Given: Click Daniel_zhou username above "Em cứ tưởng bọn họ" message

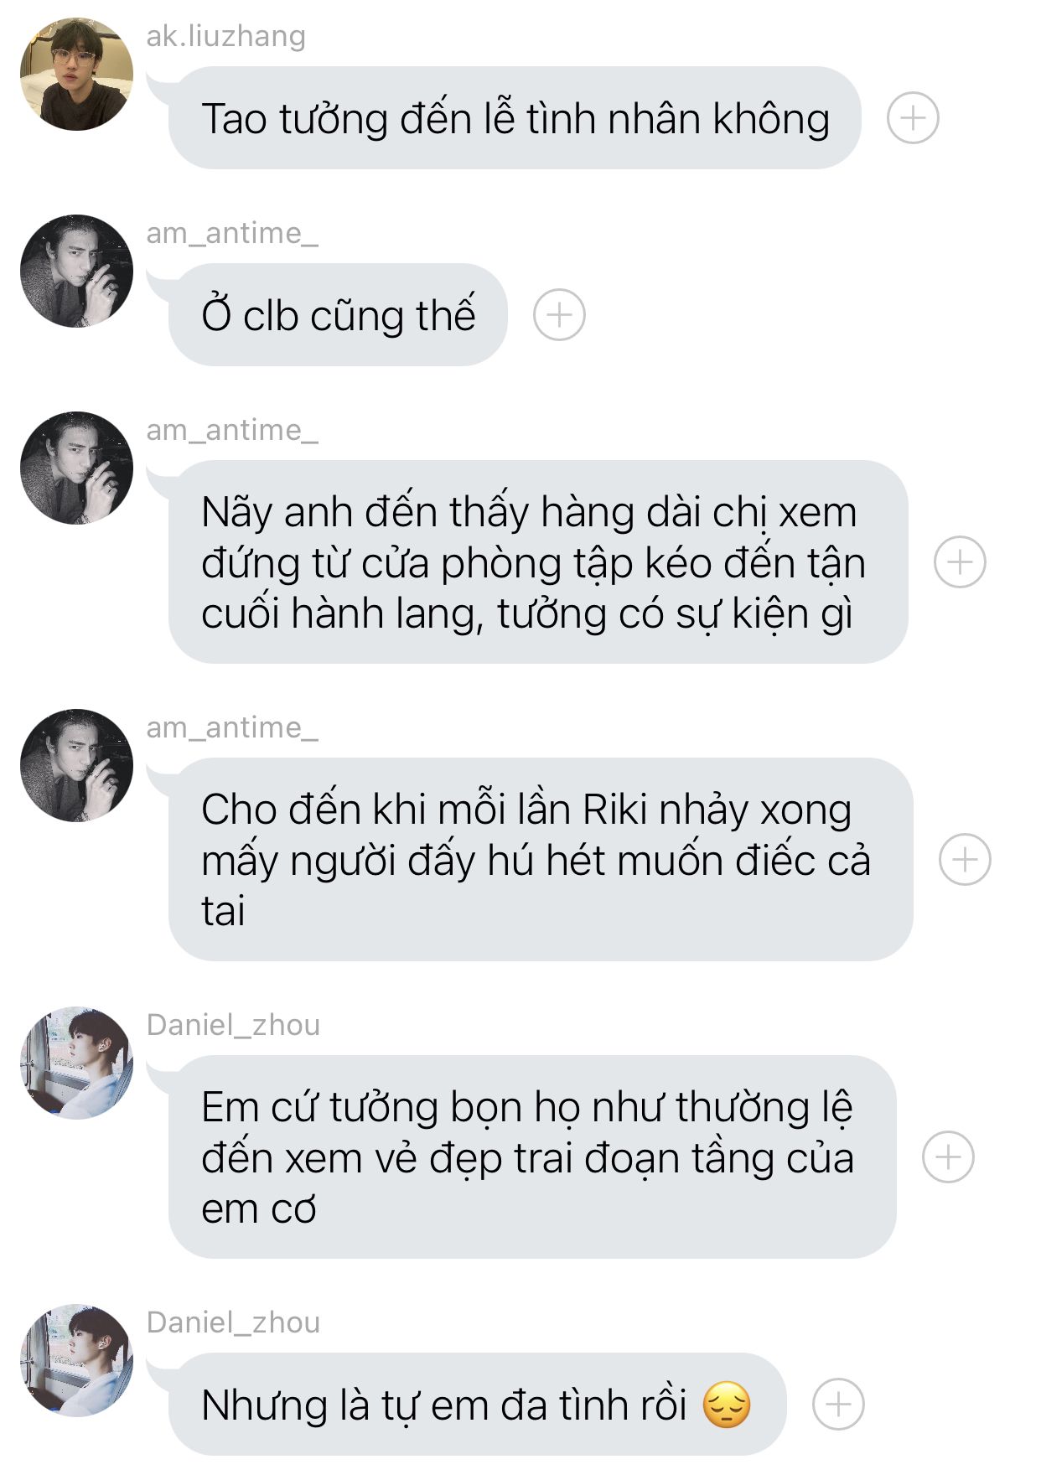Looking at the screenshot, I should pos(233,1025).
